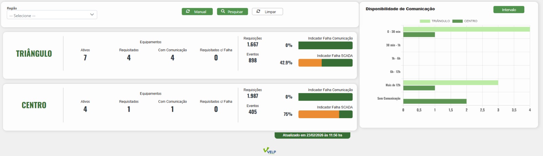Select the TRIÂNGULO region title
Viewport: 543px width, 156px height.
click(34, 54)
